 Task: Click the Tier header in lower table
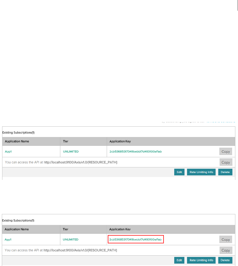(65, 229)
